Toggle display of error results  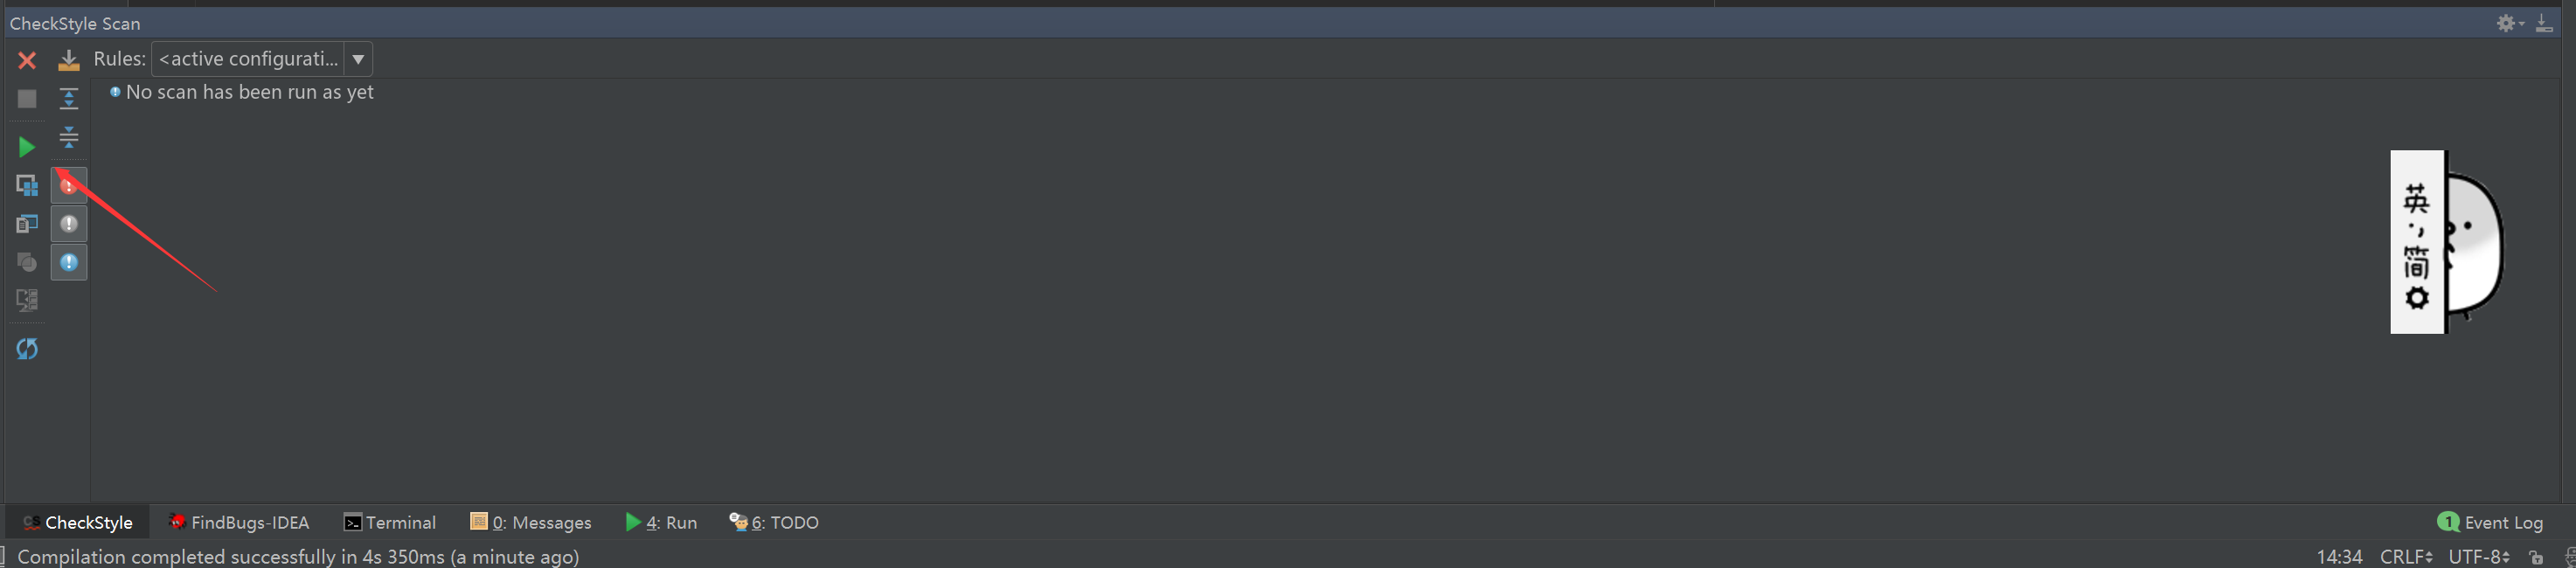tap(69, 186)
